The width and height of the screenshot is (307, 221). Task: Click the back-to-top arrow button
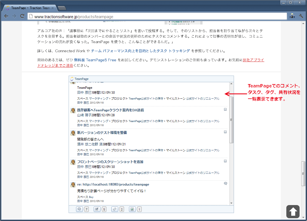(293, 212)
